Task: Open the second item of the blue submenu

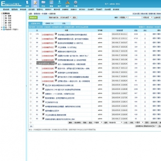Action: (x=40, y=27)
